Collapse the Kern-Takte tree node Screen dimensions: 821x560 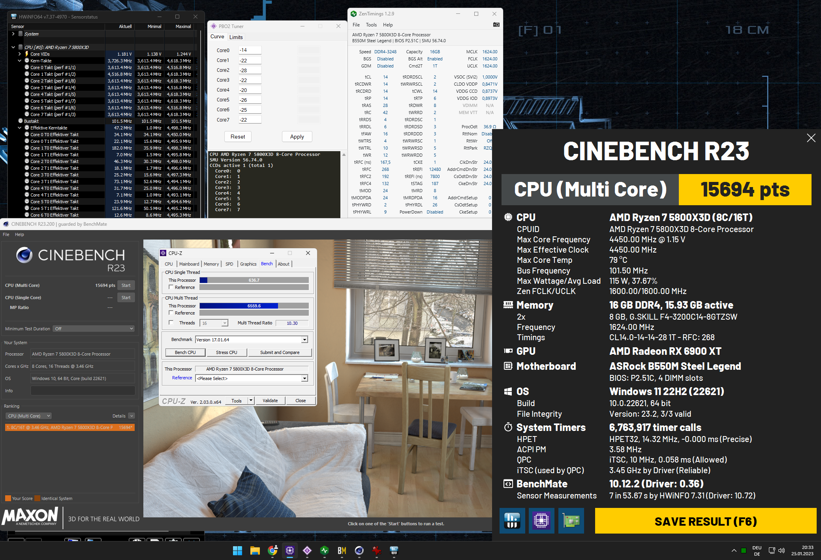19,61
